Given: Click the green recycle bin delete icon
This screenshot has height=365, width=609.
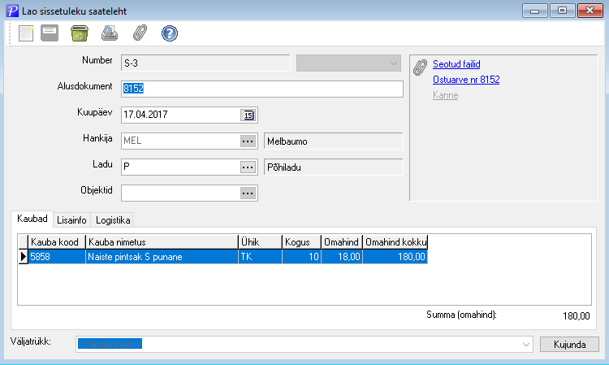Looking at the screenshot, I should 80,33.
